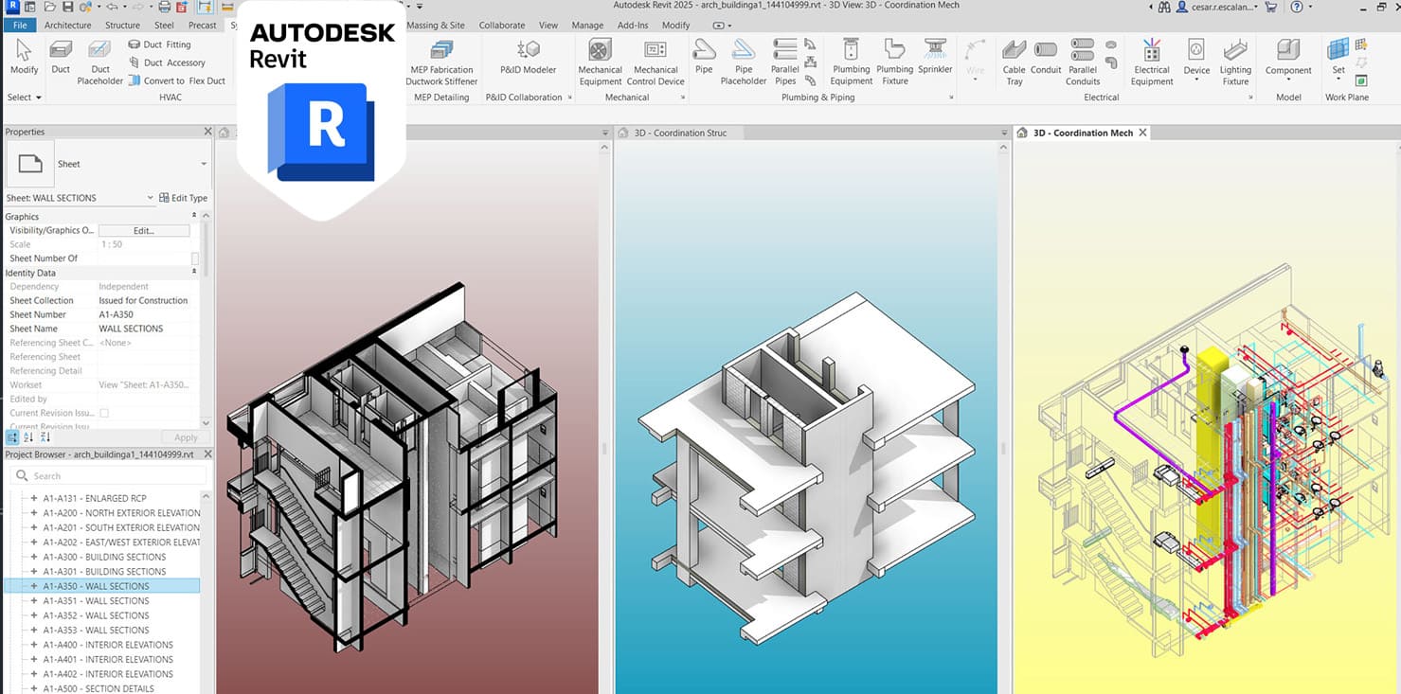Viewport: 1401px width, 694px height.
Task: Select A1-A400 - INTERIOR ELEVATIONS sheet
Action: 108,645
